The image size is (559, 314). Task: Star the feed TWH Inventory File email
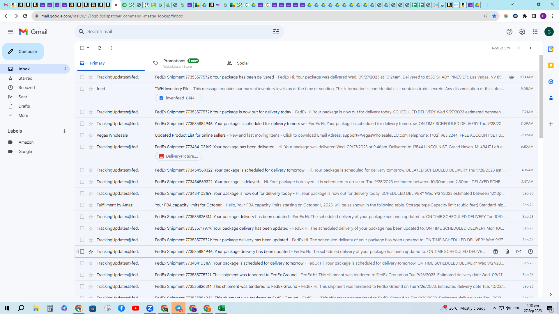pyautogui.click(x=91, y=89)
